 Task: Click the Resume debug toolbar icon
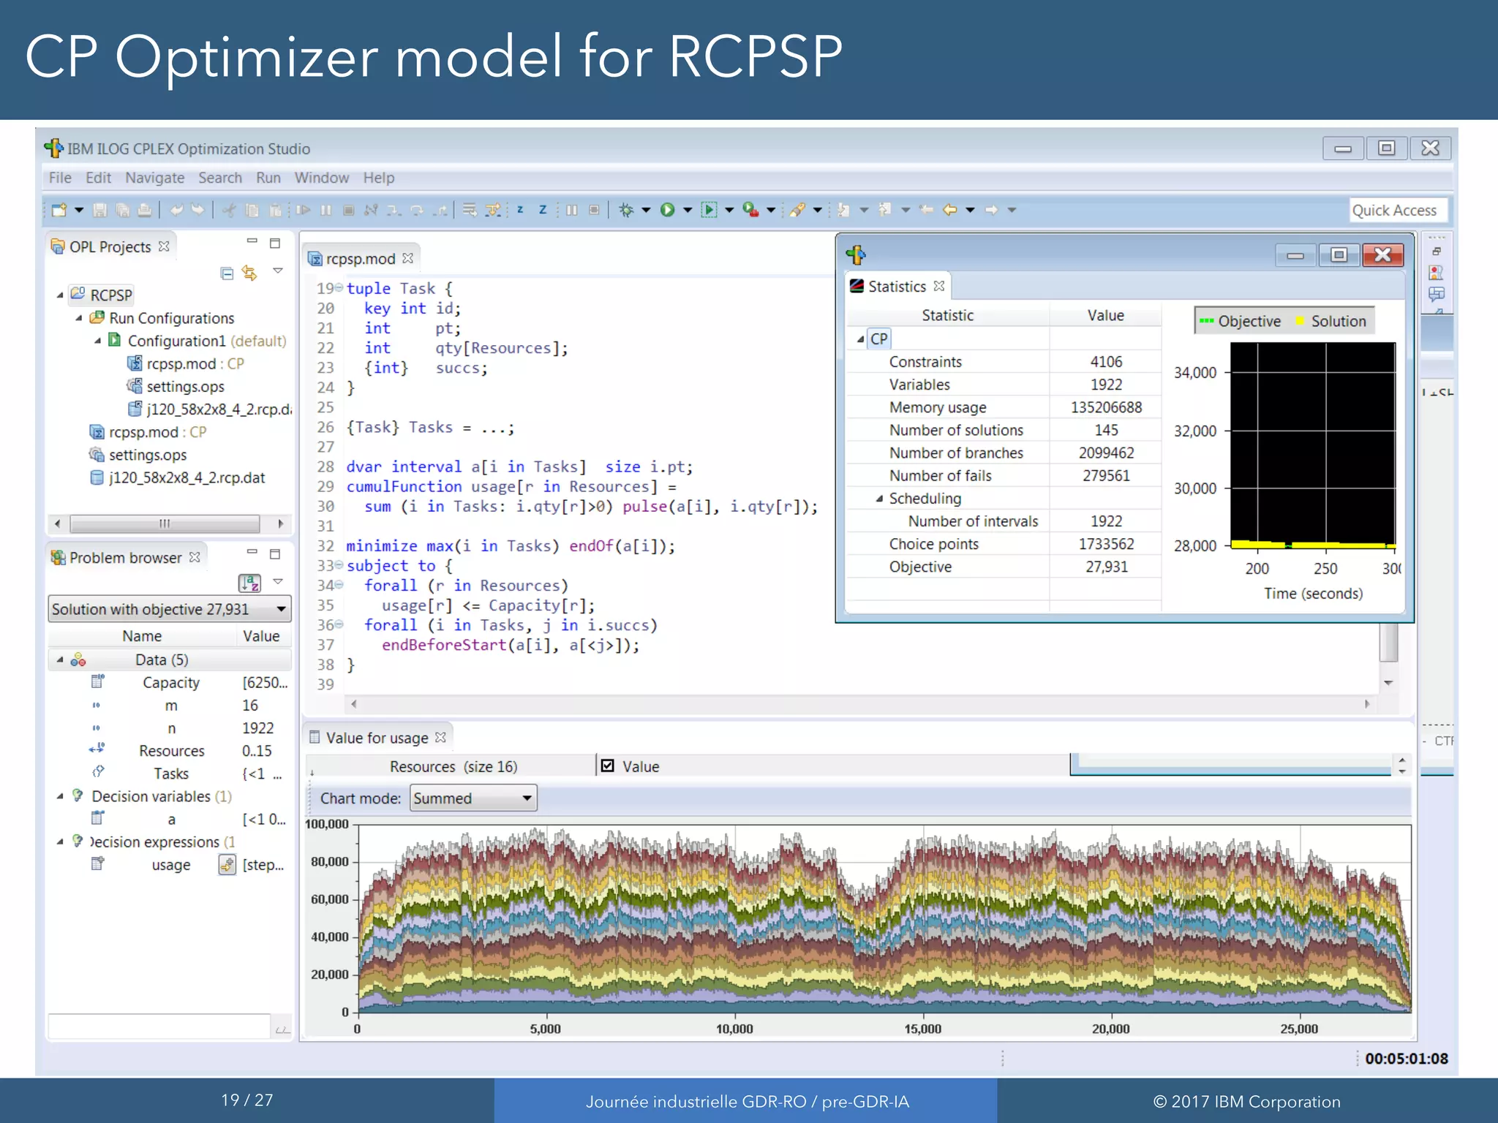point(304,211)
